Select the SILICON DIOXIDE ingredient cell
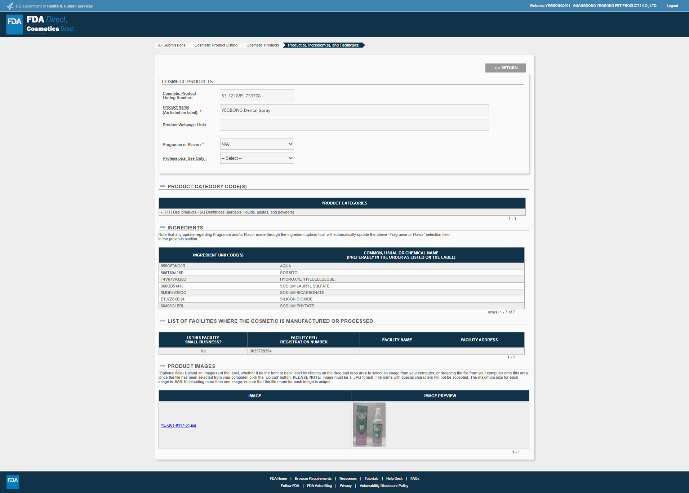The width and height of the screenshot is (689, 493). 401,299
